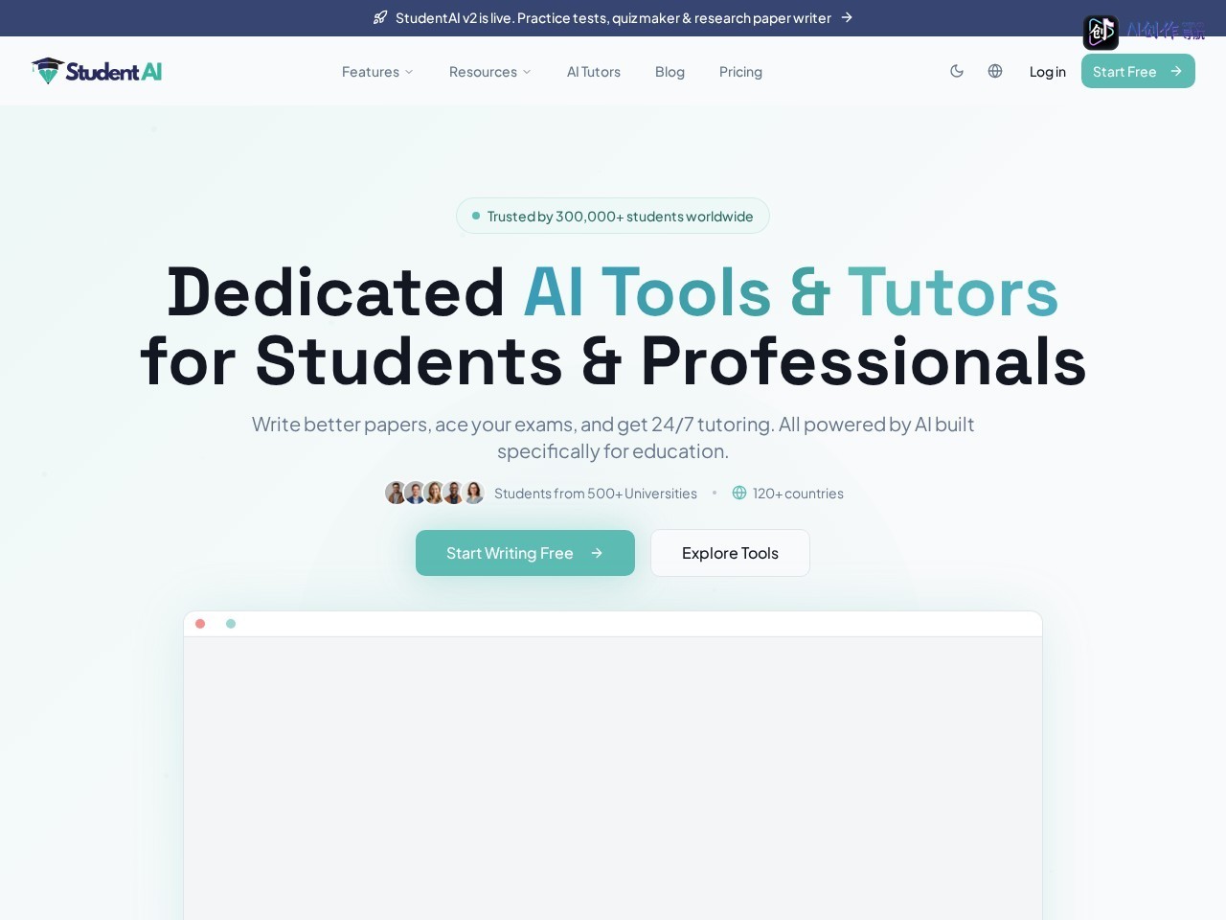Click the green dot on preview window

coord(231,624)
